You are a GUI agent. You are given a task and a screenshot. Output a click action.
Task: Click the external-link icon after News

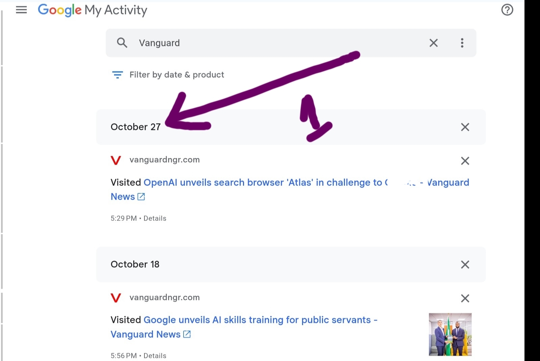click(x=141, y=197)
